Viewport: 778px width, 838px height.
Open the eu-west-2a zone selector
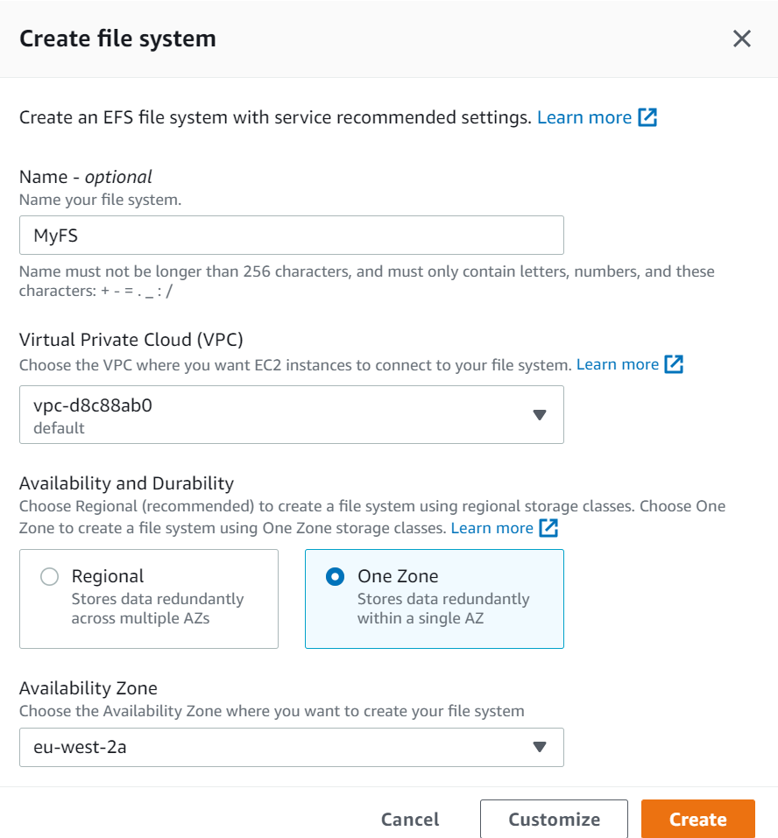(263, 747)
